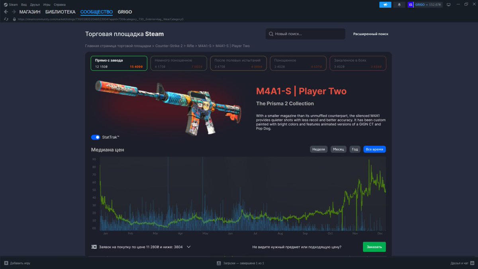
Task: Click the Steam logo icon in menu bar
Action: click(x=6, y=5)
